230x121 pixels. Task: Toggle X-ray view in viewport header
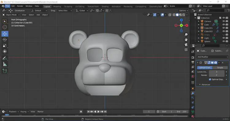pyautogui.click(x=170, y=15)
